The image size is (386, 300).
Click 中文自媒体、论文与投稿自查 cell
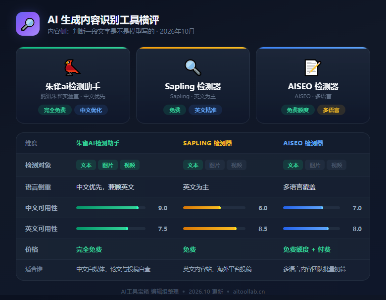coord(113,269)
